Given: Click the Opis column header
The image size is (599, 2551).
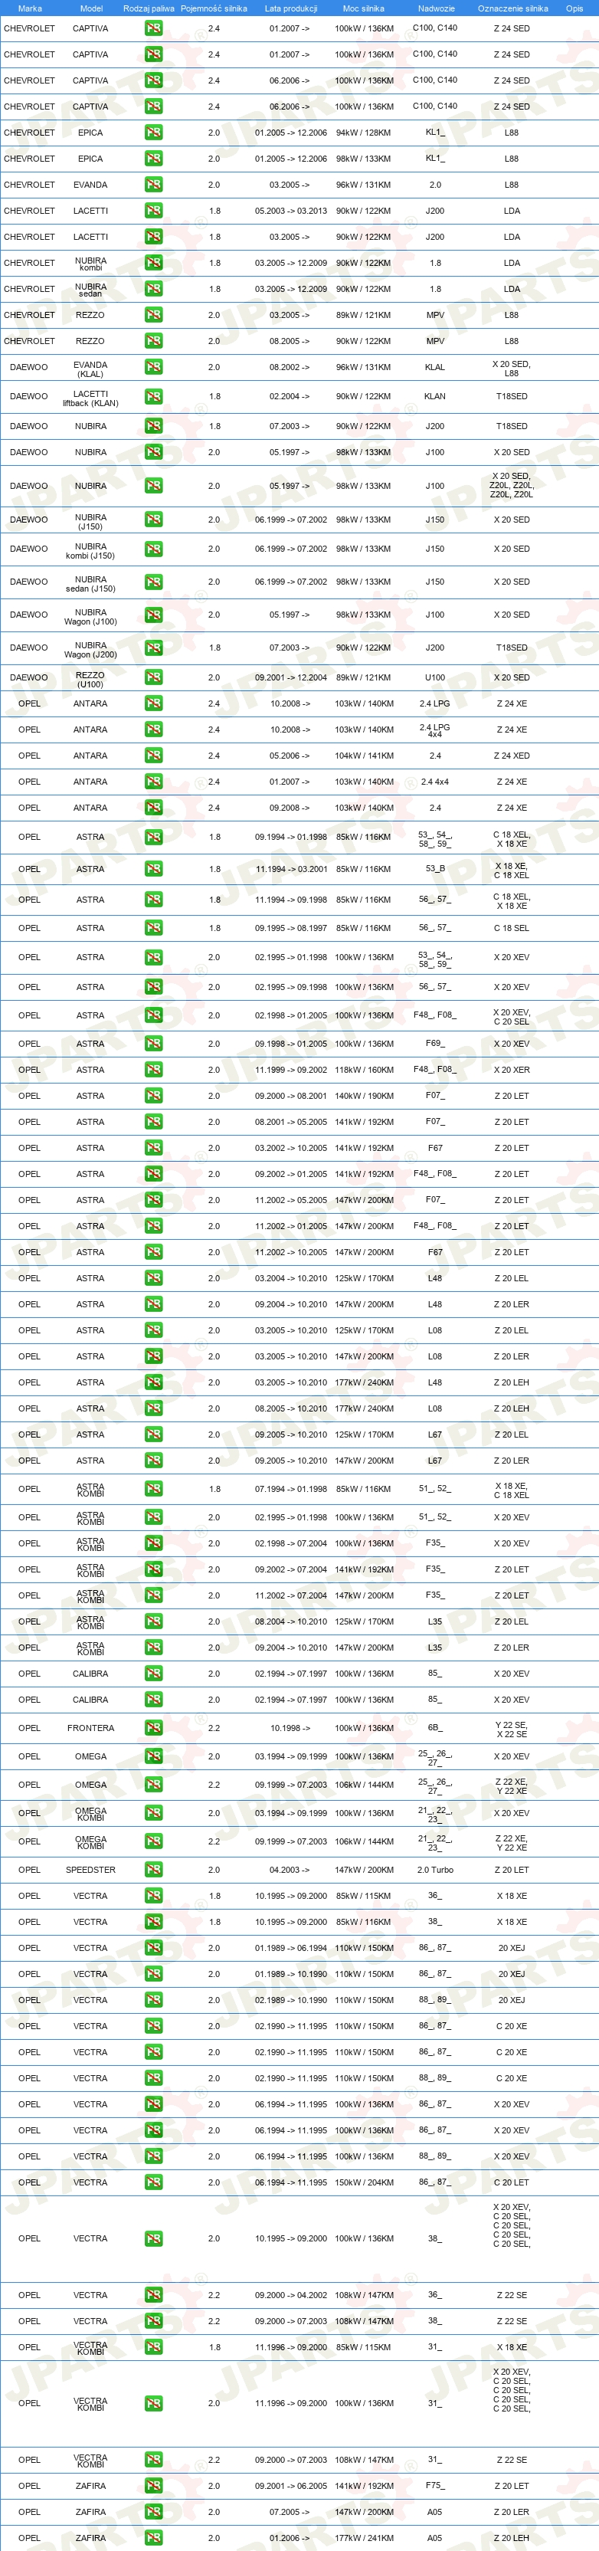Looking at the screenshot, I should point(574,8).
